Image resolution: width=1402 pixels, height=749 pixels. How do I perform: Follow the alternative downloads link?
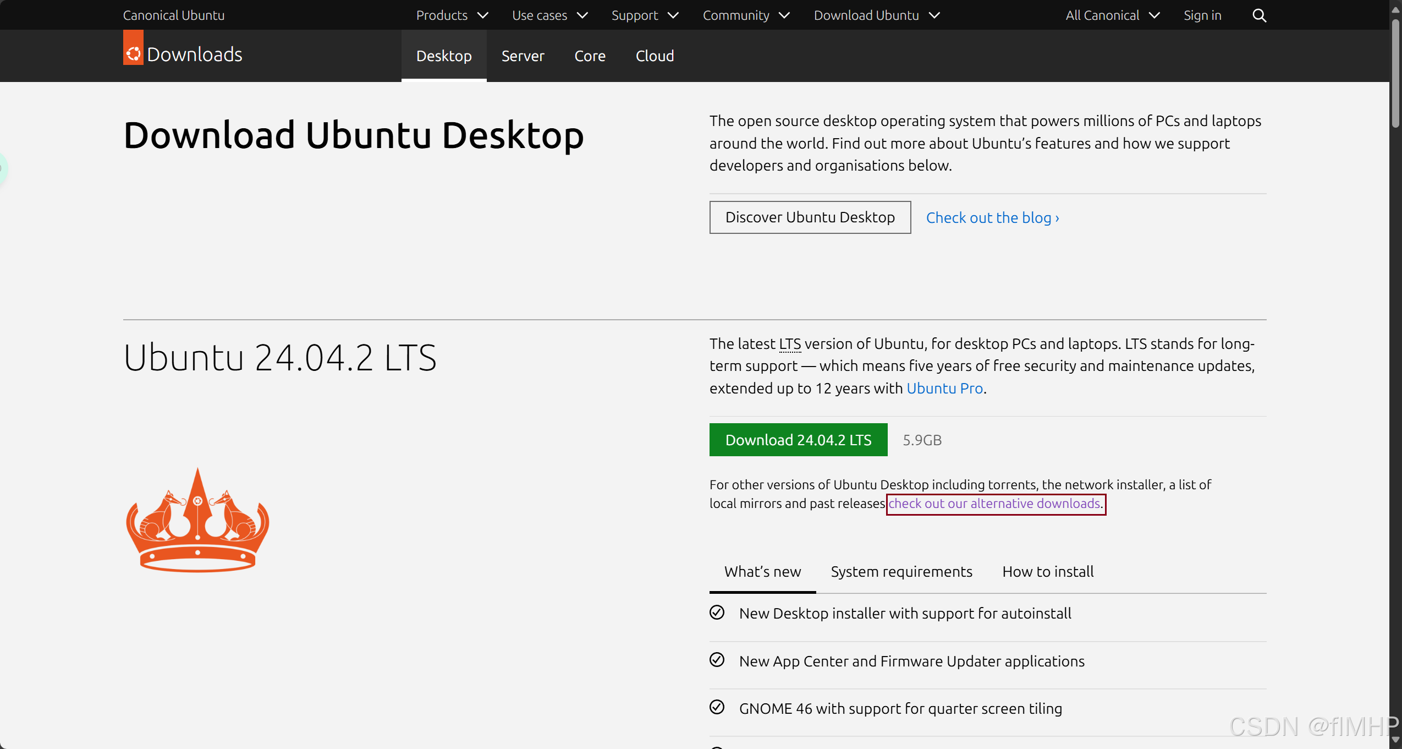point(994,504)
